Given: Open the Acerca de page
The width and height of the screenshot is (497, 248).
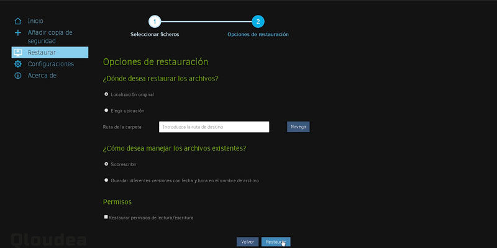Looking at the screenshot, I should tap(42, 76).
